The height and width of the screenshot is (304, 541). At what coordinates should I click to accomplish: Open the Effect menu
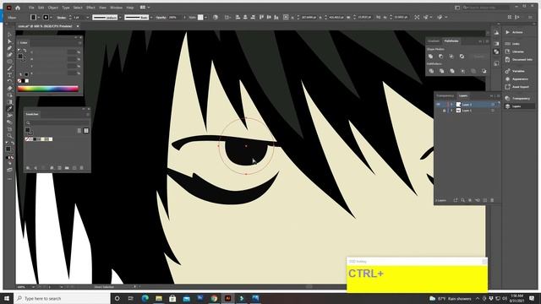click(90, 8)
